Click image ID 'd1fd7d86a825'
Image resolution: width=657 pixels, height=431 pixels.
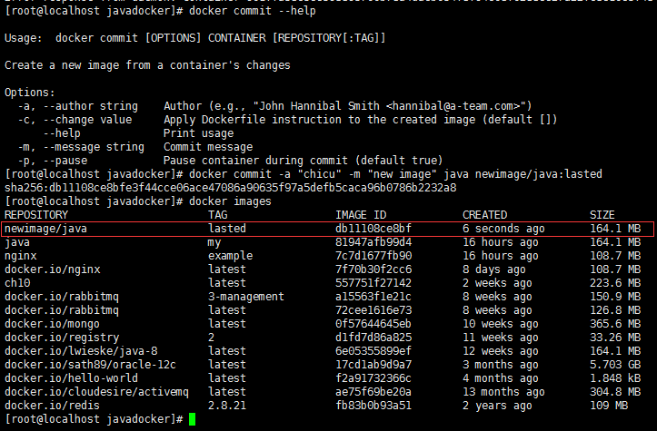373,338
